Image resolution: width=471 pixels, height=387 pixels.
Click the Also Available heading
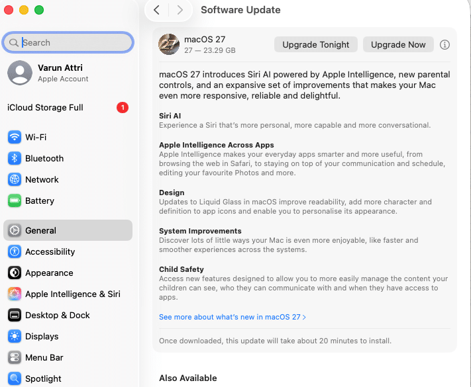point(188,378)
